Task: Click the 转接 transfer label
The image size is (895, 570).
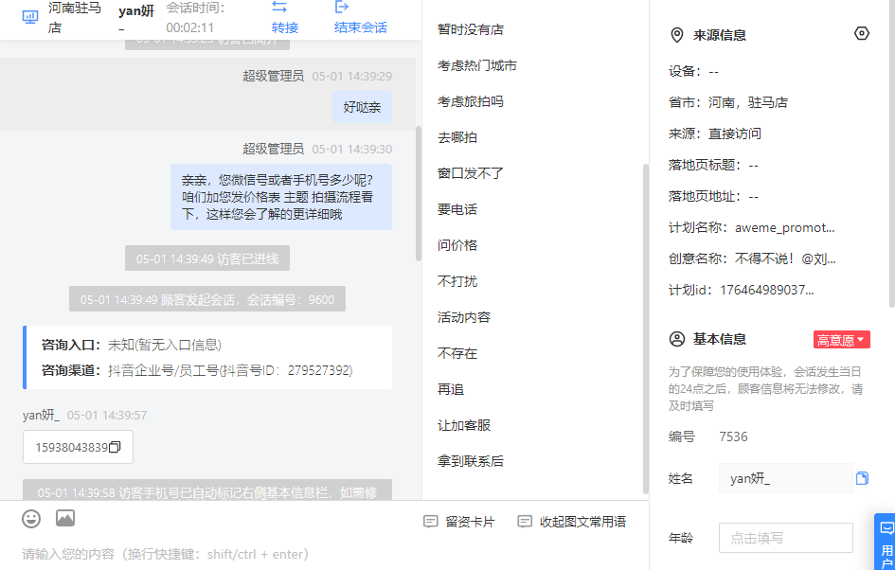Action: [285, 27]
